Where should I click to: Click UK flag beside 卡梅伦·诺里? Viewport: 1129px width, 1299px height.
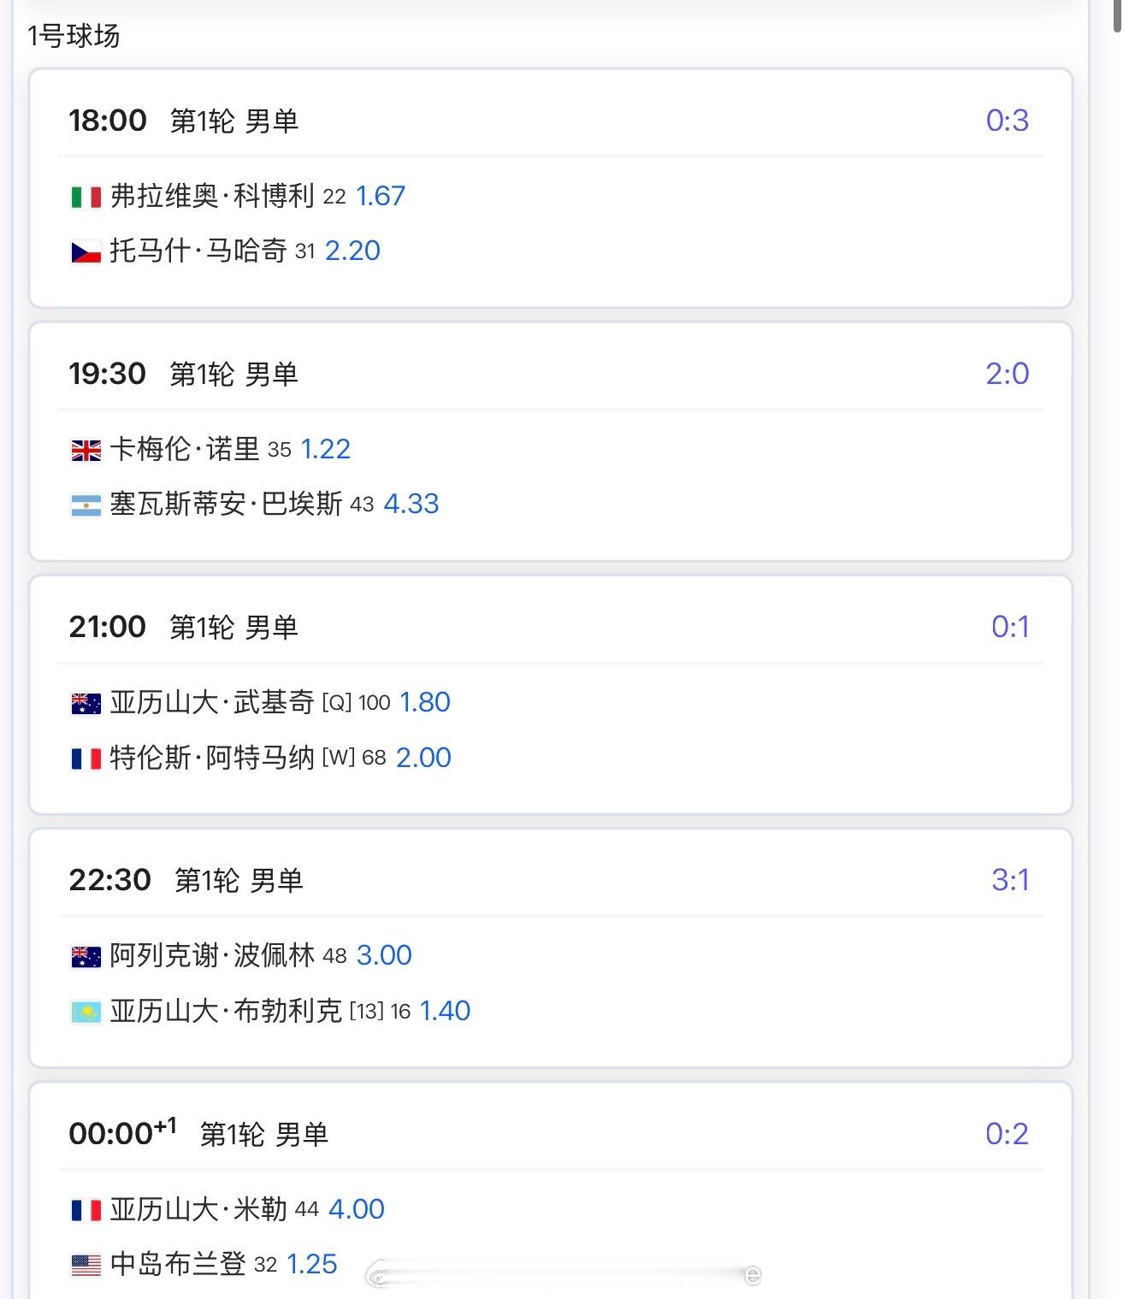(x=86, y=451)
